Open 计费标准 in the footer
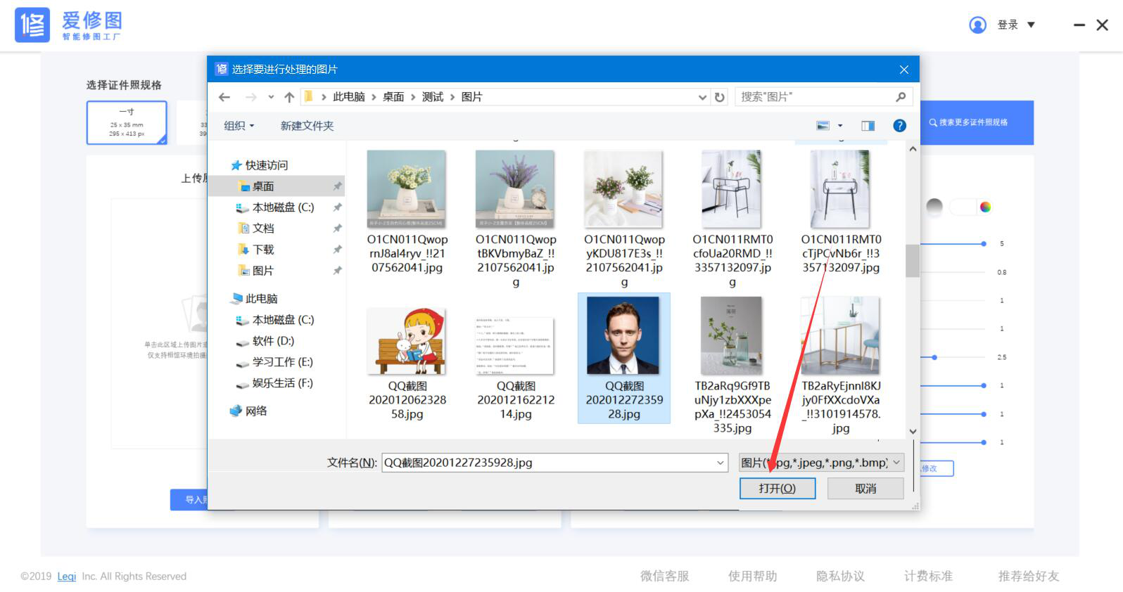Image resolution: width=1123 pixels, height=592 pixels. [x=929, y=577]
